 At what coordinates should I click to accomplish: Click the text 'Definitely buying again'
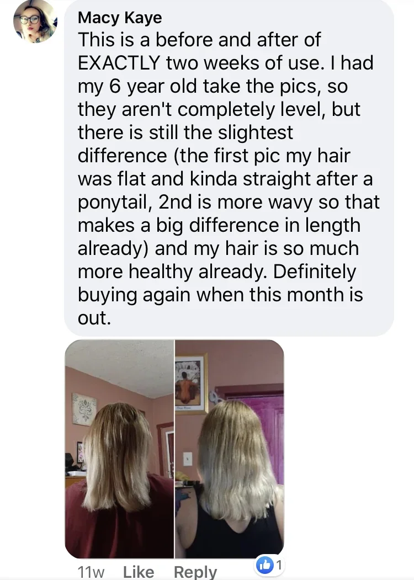click(217, 283)
